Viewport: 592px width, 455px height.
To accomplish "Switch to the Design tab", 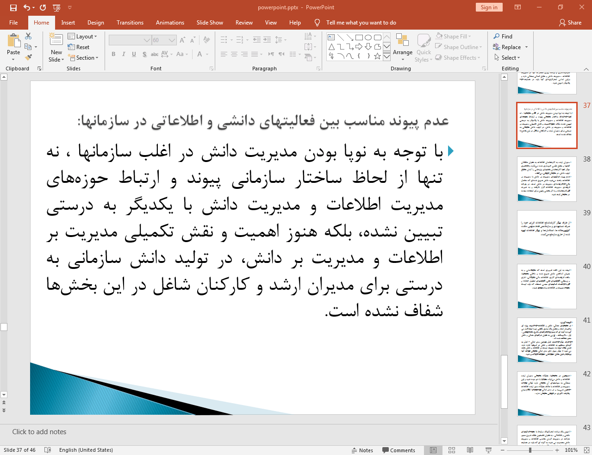I will point(96,22).
